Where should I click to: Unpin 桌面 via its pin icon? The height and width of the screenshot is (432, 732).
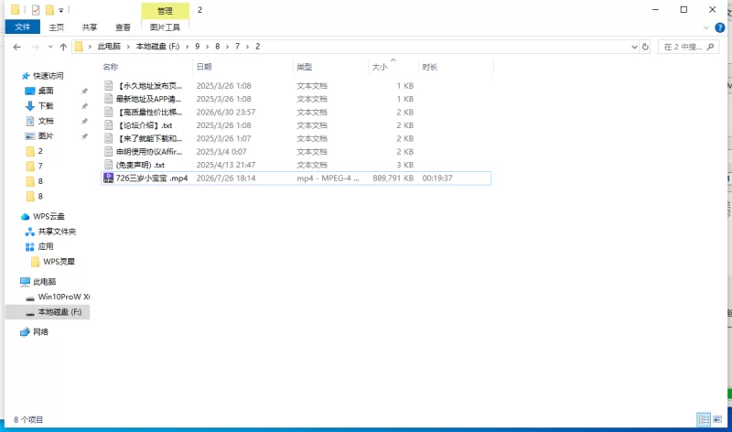coord(84,92)
